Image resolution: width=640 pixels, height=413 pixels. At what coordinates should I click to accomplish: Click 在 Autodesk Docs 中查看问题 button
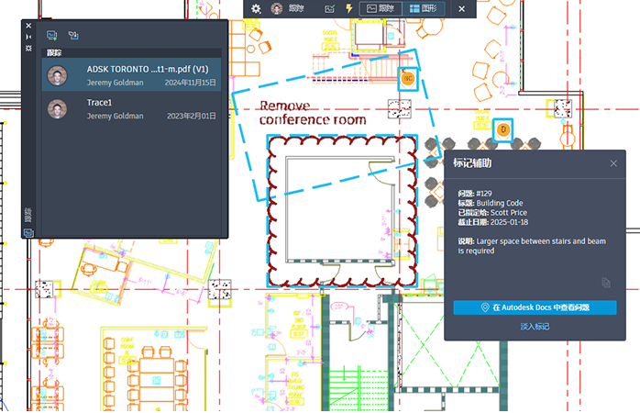coord(535,307)
